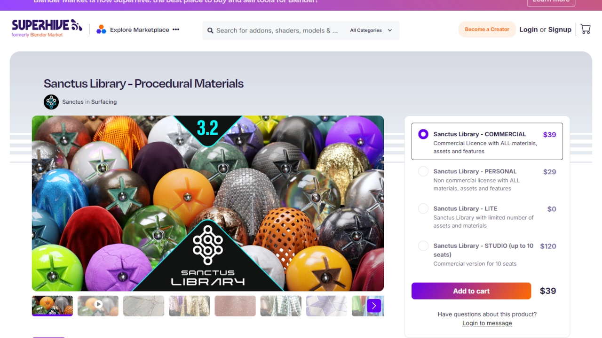Click the Explore Marketplace colored dots icon

click(x=101, y=30)
